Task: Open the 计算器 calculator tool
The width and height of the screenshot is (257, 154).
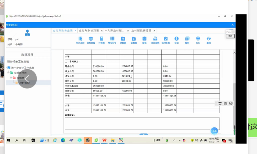Action: pyautogui.click(x=102, y=39)
